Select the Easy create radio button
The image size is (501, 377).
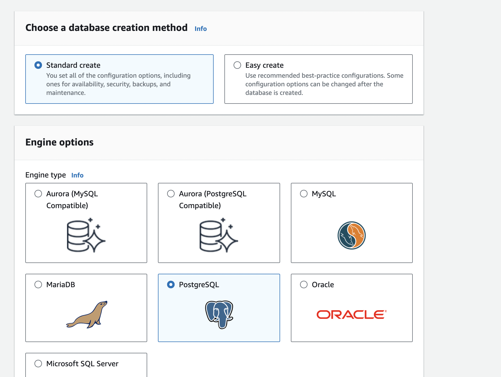[237, 65]
